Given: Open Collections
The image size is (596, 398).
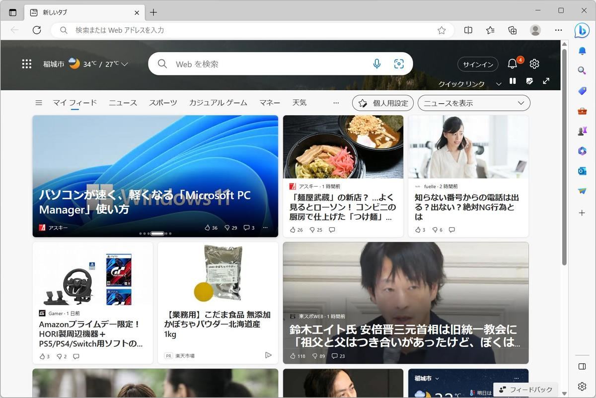Looking at the screenshot, I should (513, 30).
